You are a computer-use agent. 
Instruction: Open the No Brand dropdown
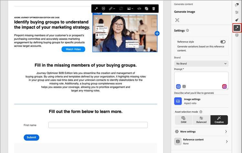(201, 64)
